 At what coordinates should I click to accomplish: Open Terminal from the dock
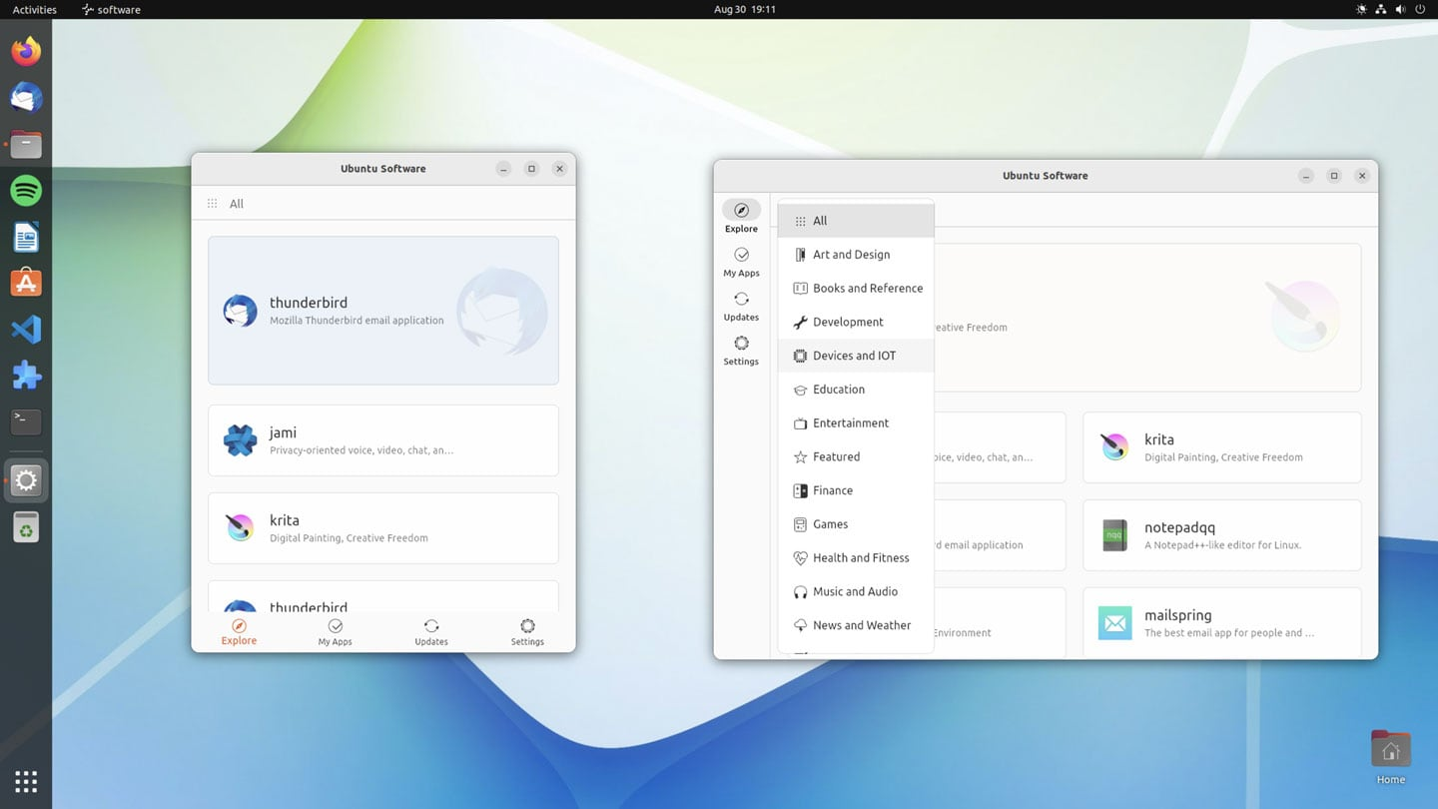point(26,421)
